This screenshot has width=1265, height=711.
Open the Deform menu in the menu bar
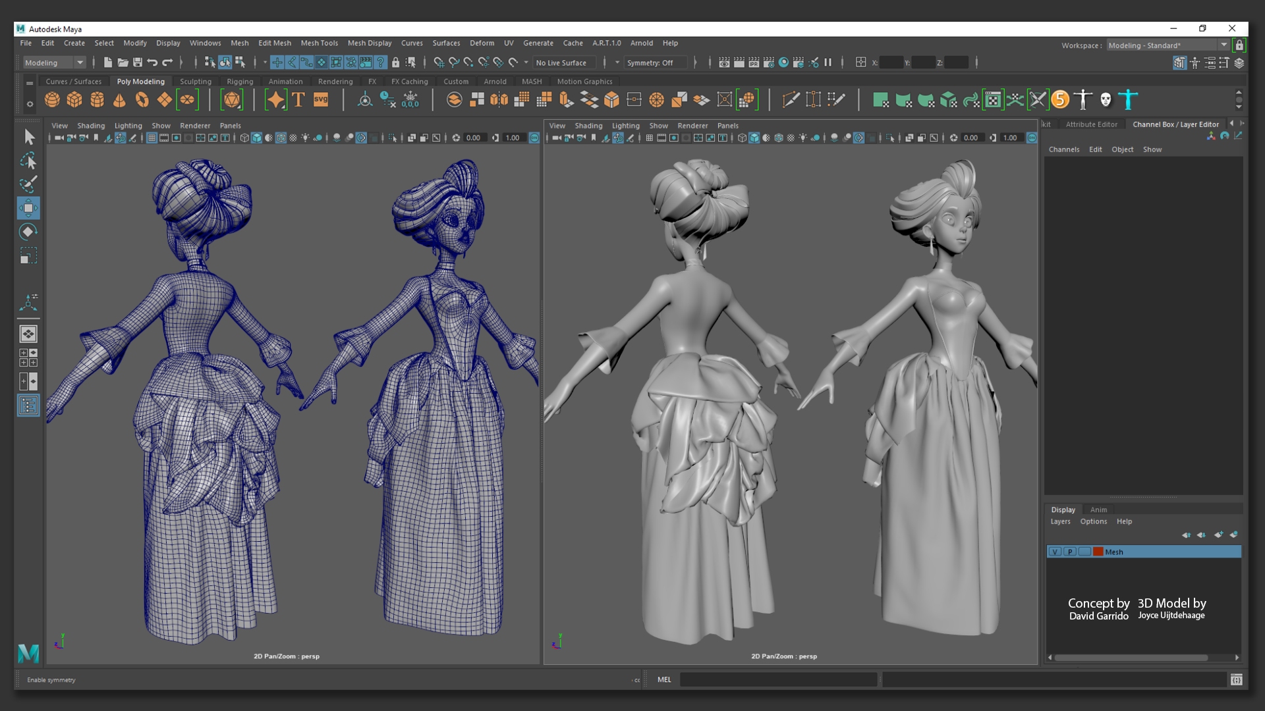[480, 41]
